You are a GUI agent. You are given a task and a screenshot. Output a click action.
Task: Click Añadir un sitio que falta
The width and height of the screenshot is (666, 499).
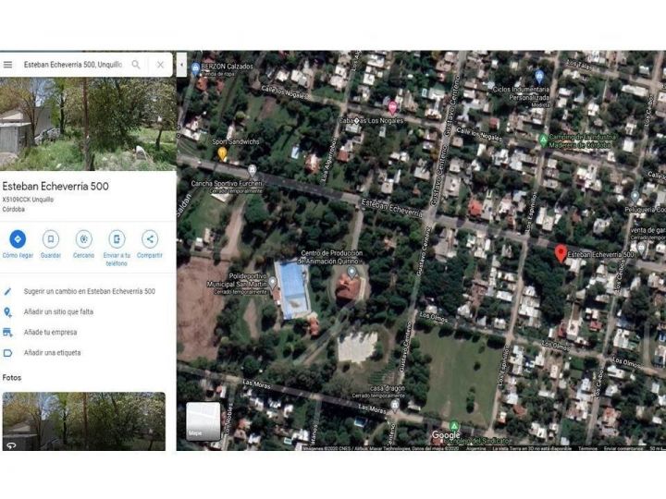coord(58,312)
